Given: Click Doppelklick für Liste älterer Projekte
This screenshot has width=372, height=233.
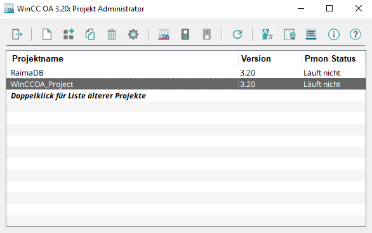Looking at the screenshot, I should [78, 96].
